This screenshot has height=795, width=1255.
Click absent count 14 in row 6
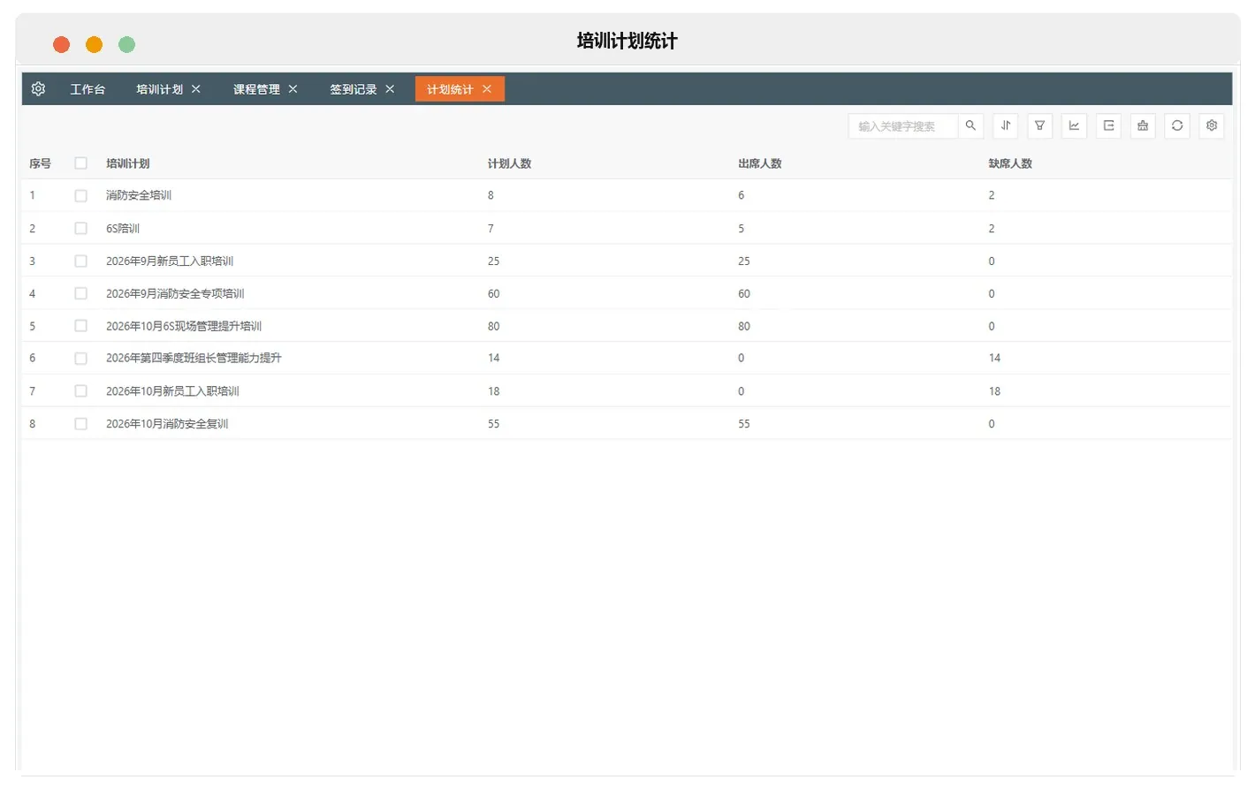pos(994,358)
